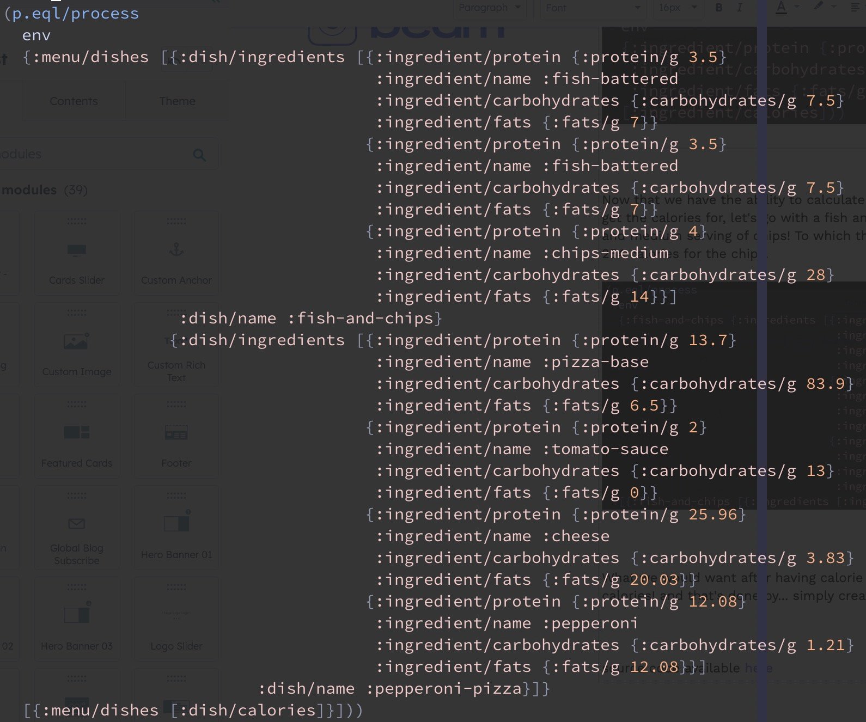This screenshot has width=866, height=722.
Task: Click the env line in code
Action: coord(36,35)
